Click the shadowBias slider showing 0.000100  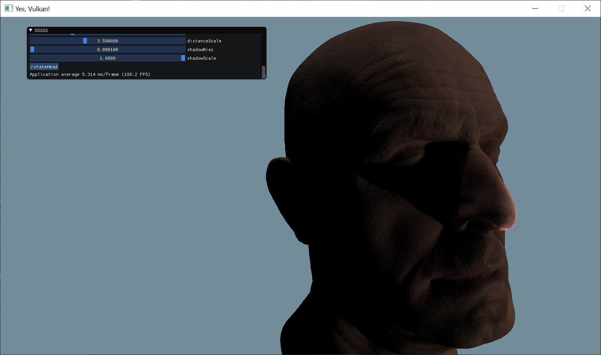click(x=108, y=50)
